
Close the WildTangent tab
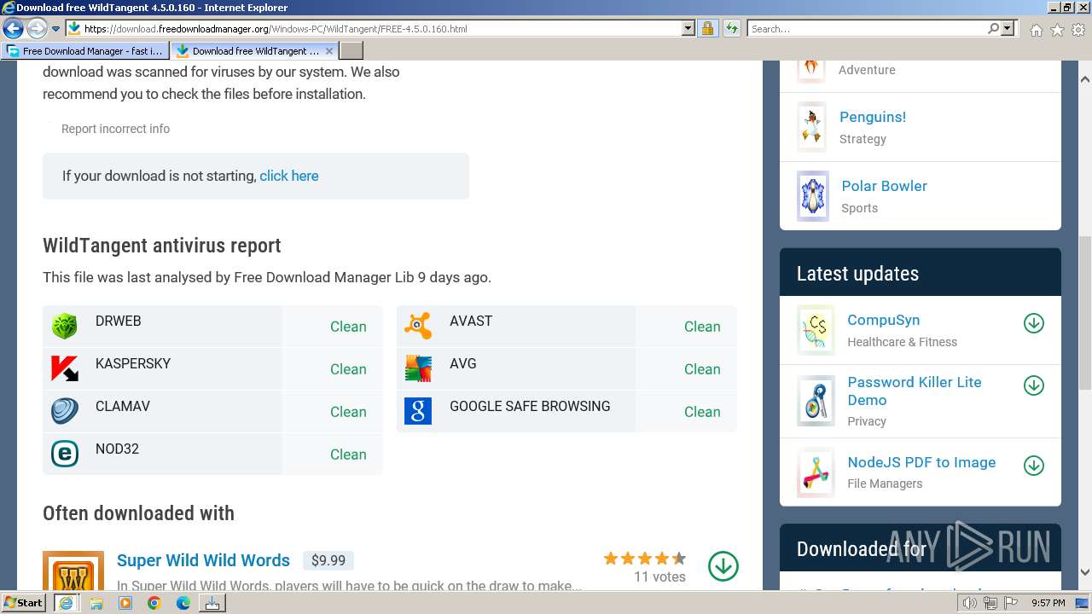pos(329,50)
